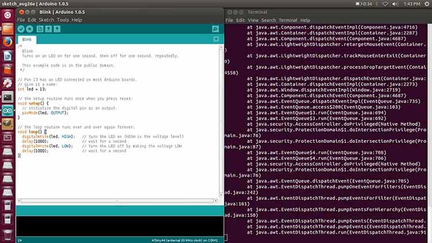The width and height of the screenshot is (432, 243).
Task: Open GIMP from the launcher
Action: tap(7, 124)
